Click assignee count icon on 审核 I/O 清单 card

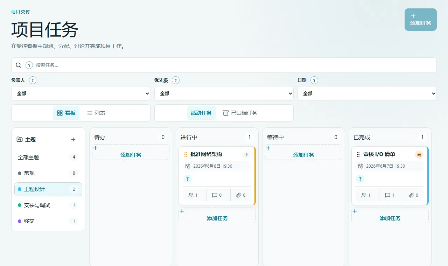tap(364, 195)
